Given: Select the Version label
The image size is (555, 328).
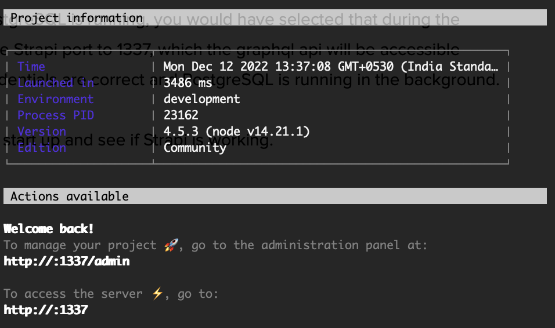Looking at the screenshot, I should click(42, 132).
